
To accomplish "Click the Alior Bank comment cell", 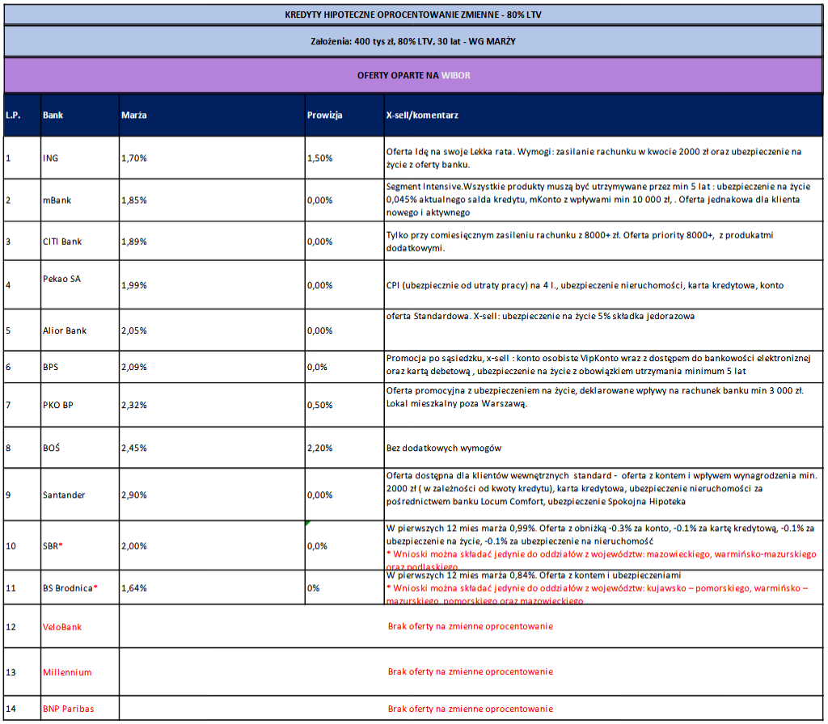I will (x=540, y=317).
